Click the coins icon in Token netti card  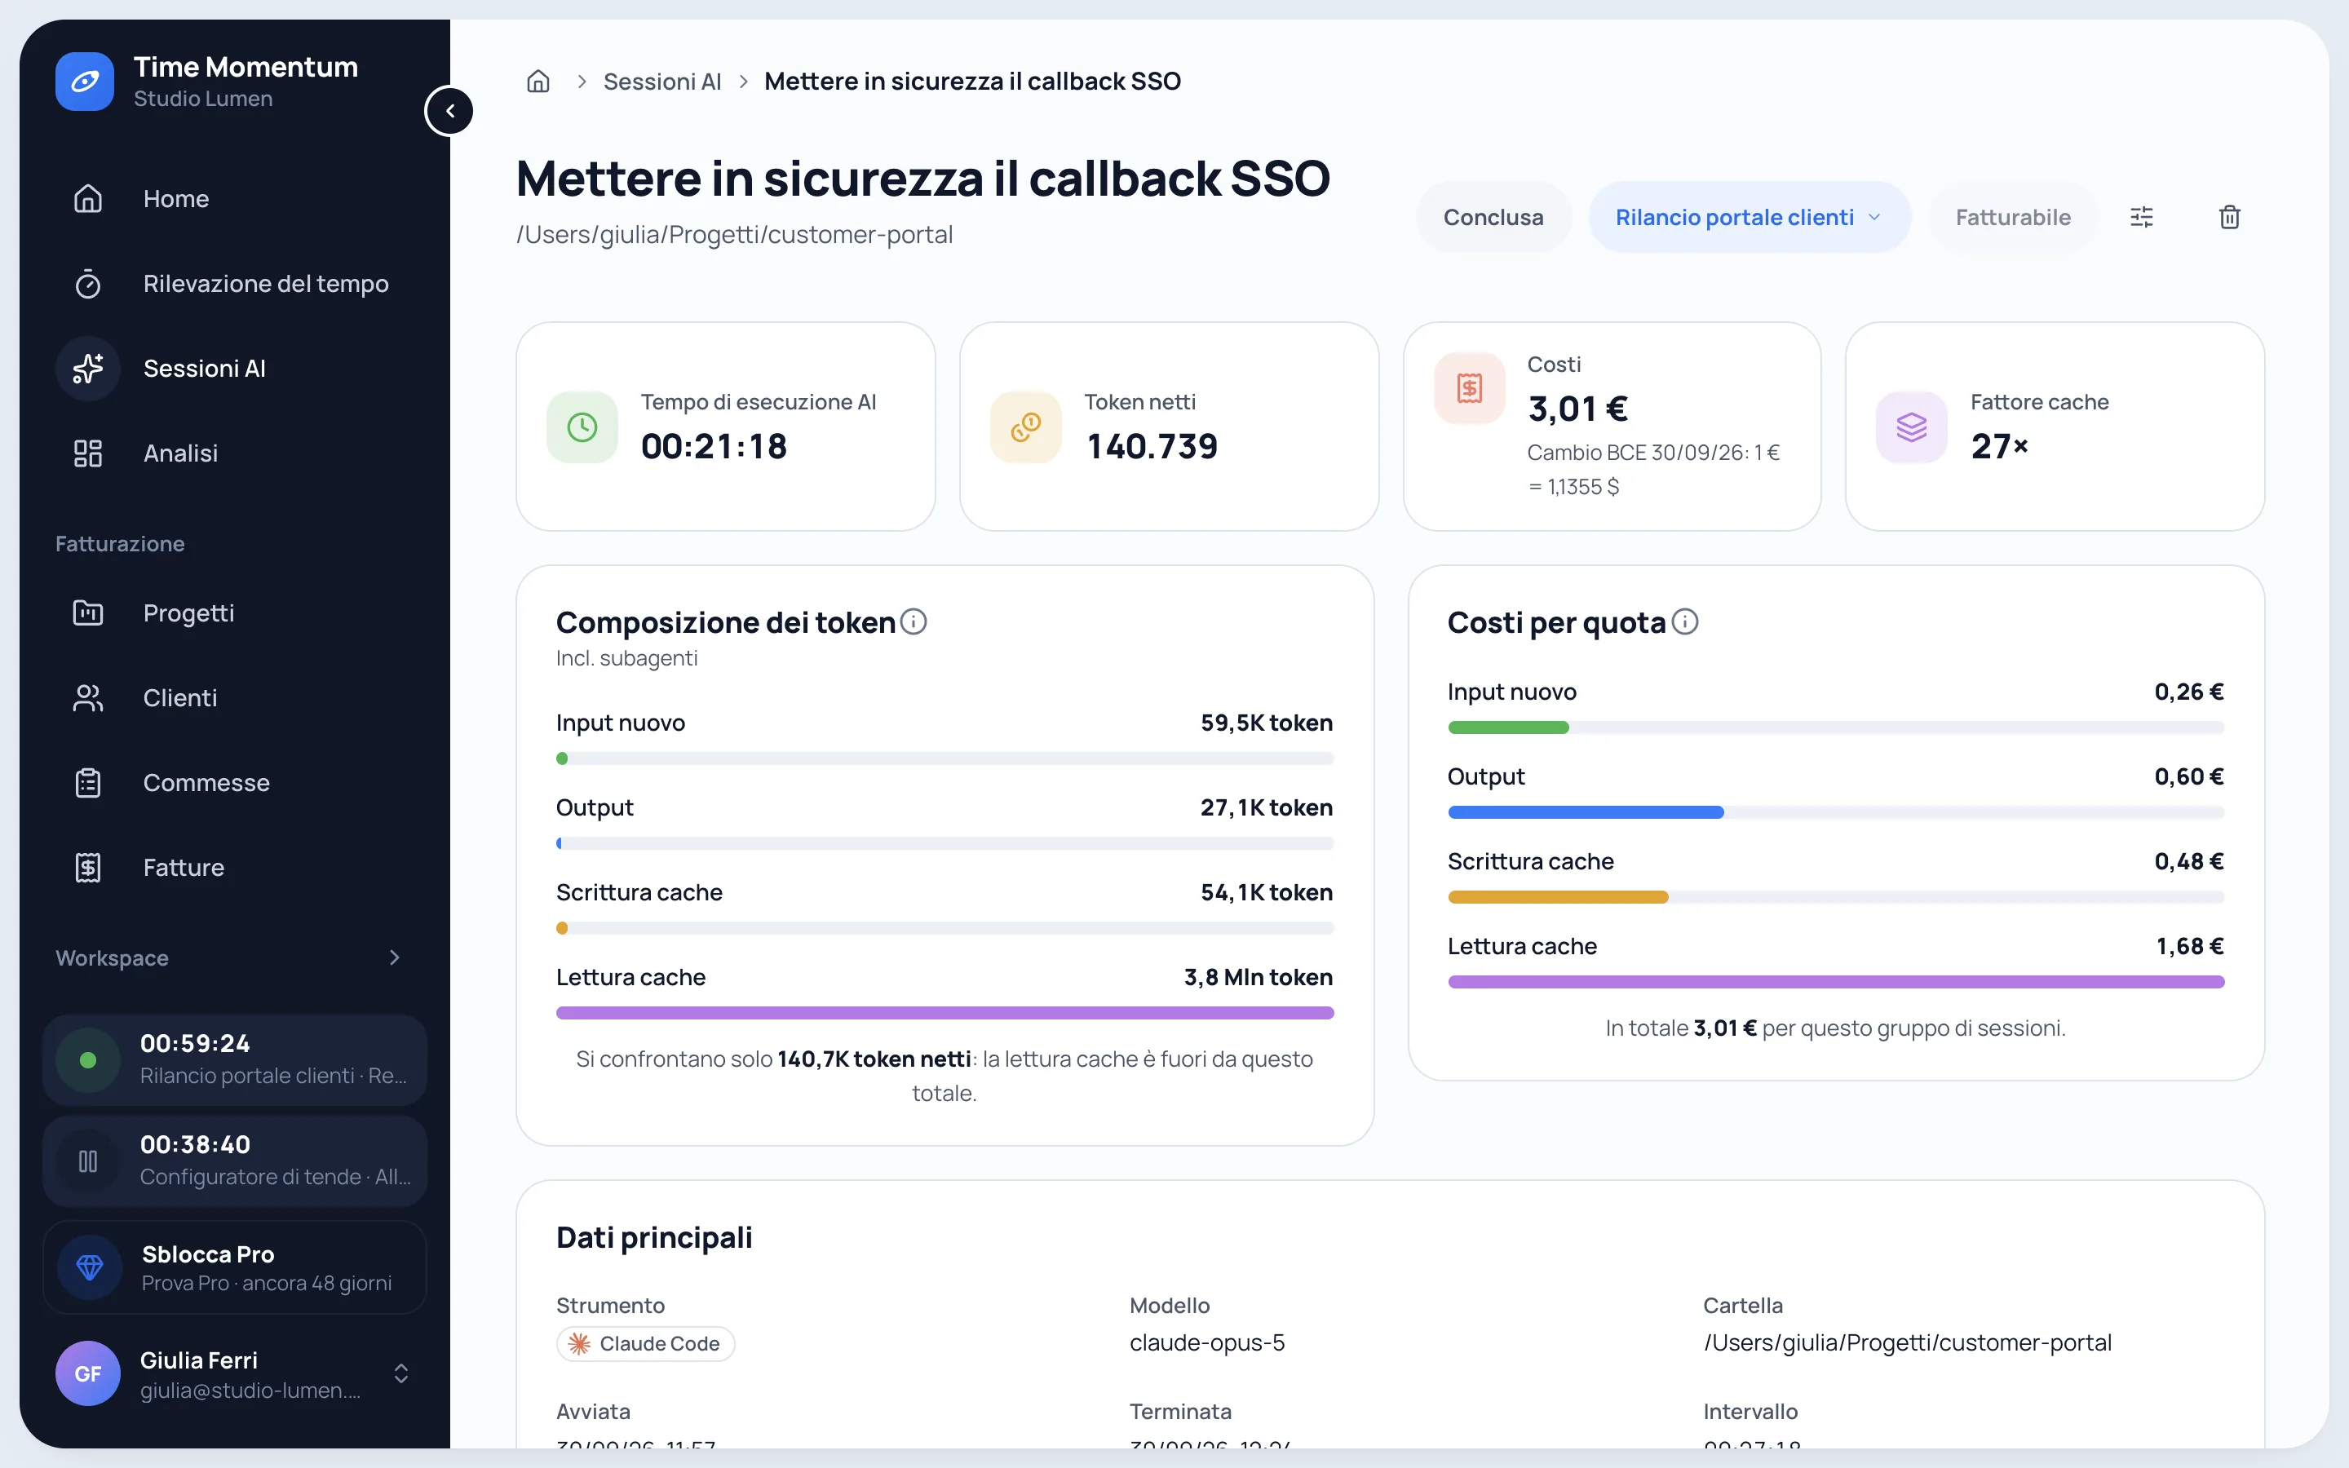(x=1026, y=427)
